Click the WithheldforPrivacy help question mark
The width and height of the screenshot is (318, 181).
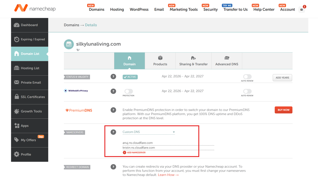coord(113,91)
